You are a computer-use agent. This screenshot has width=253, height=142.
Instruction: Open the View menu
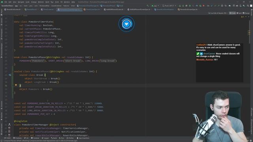[15, 2]
